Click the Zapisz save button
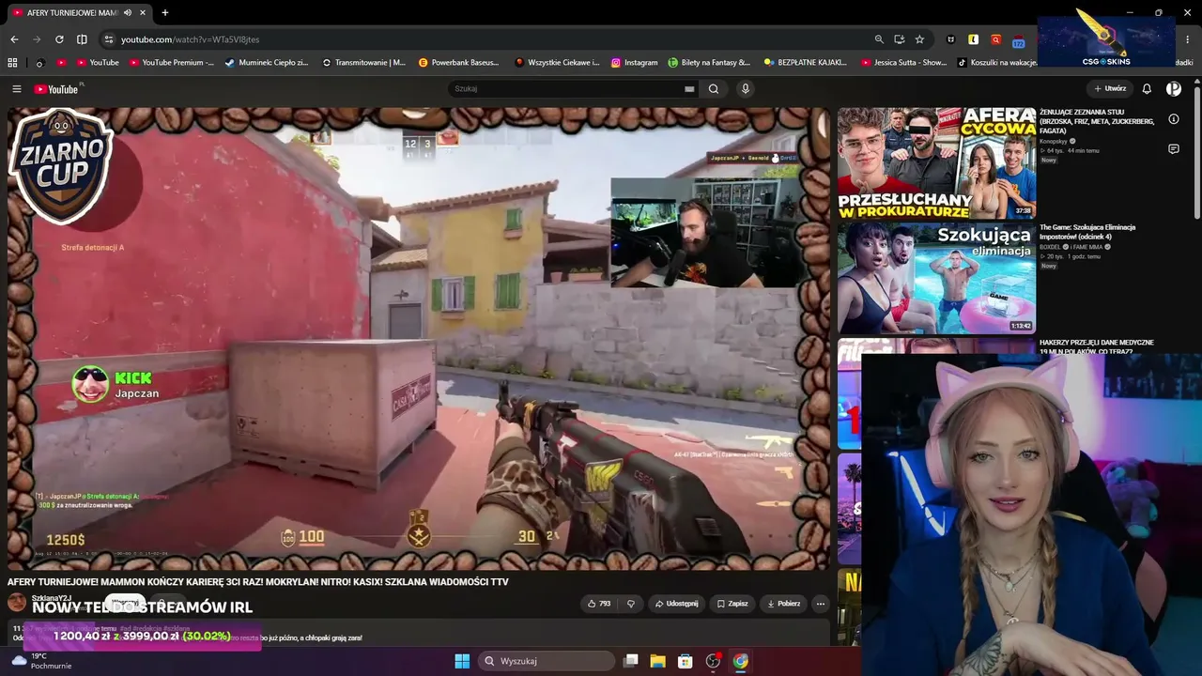1202x676 pixels. [x=732, y=604]
